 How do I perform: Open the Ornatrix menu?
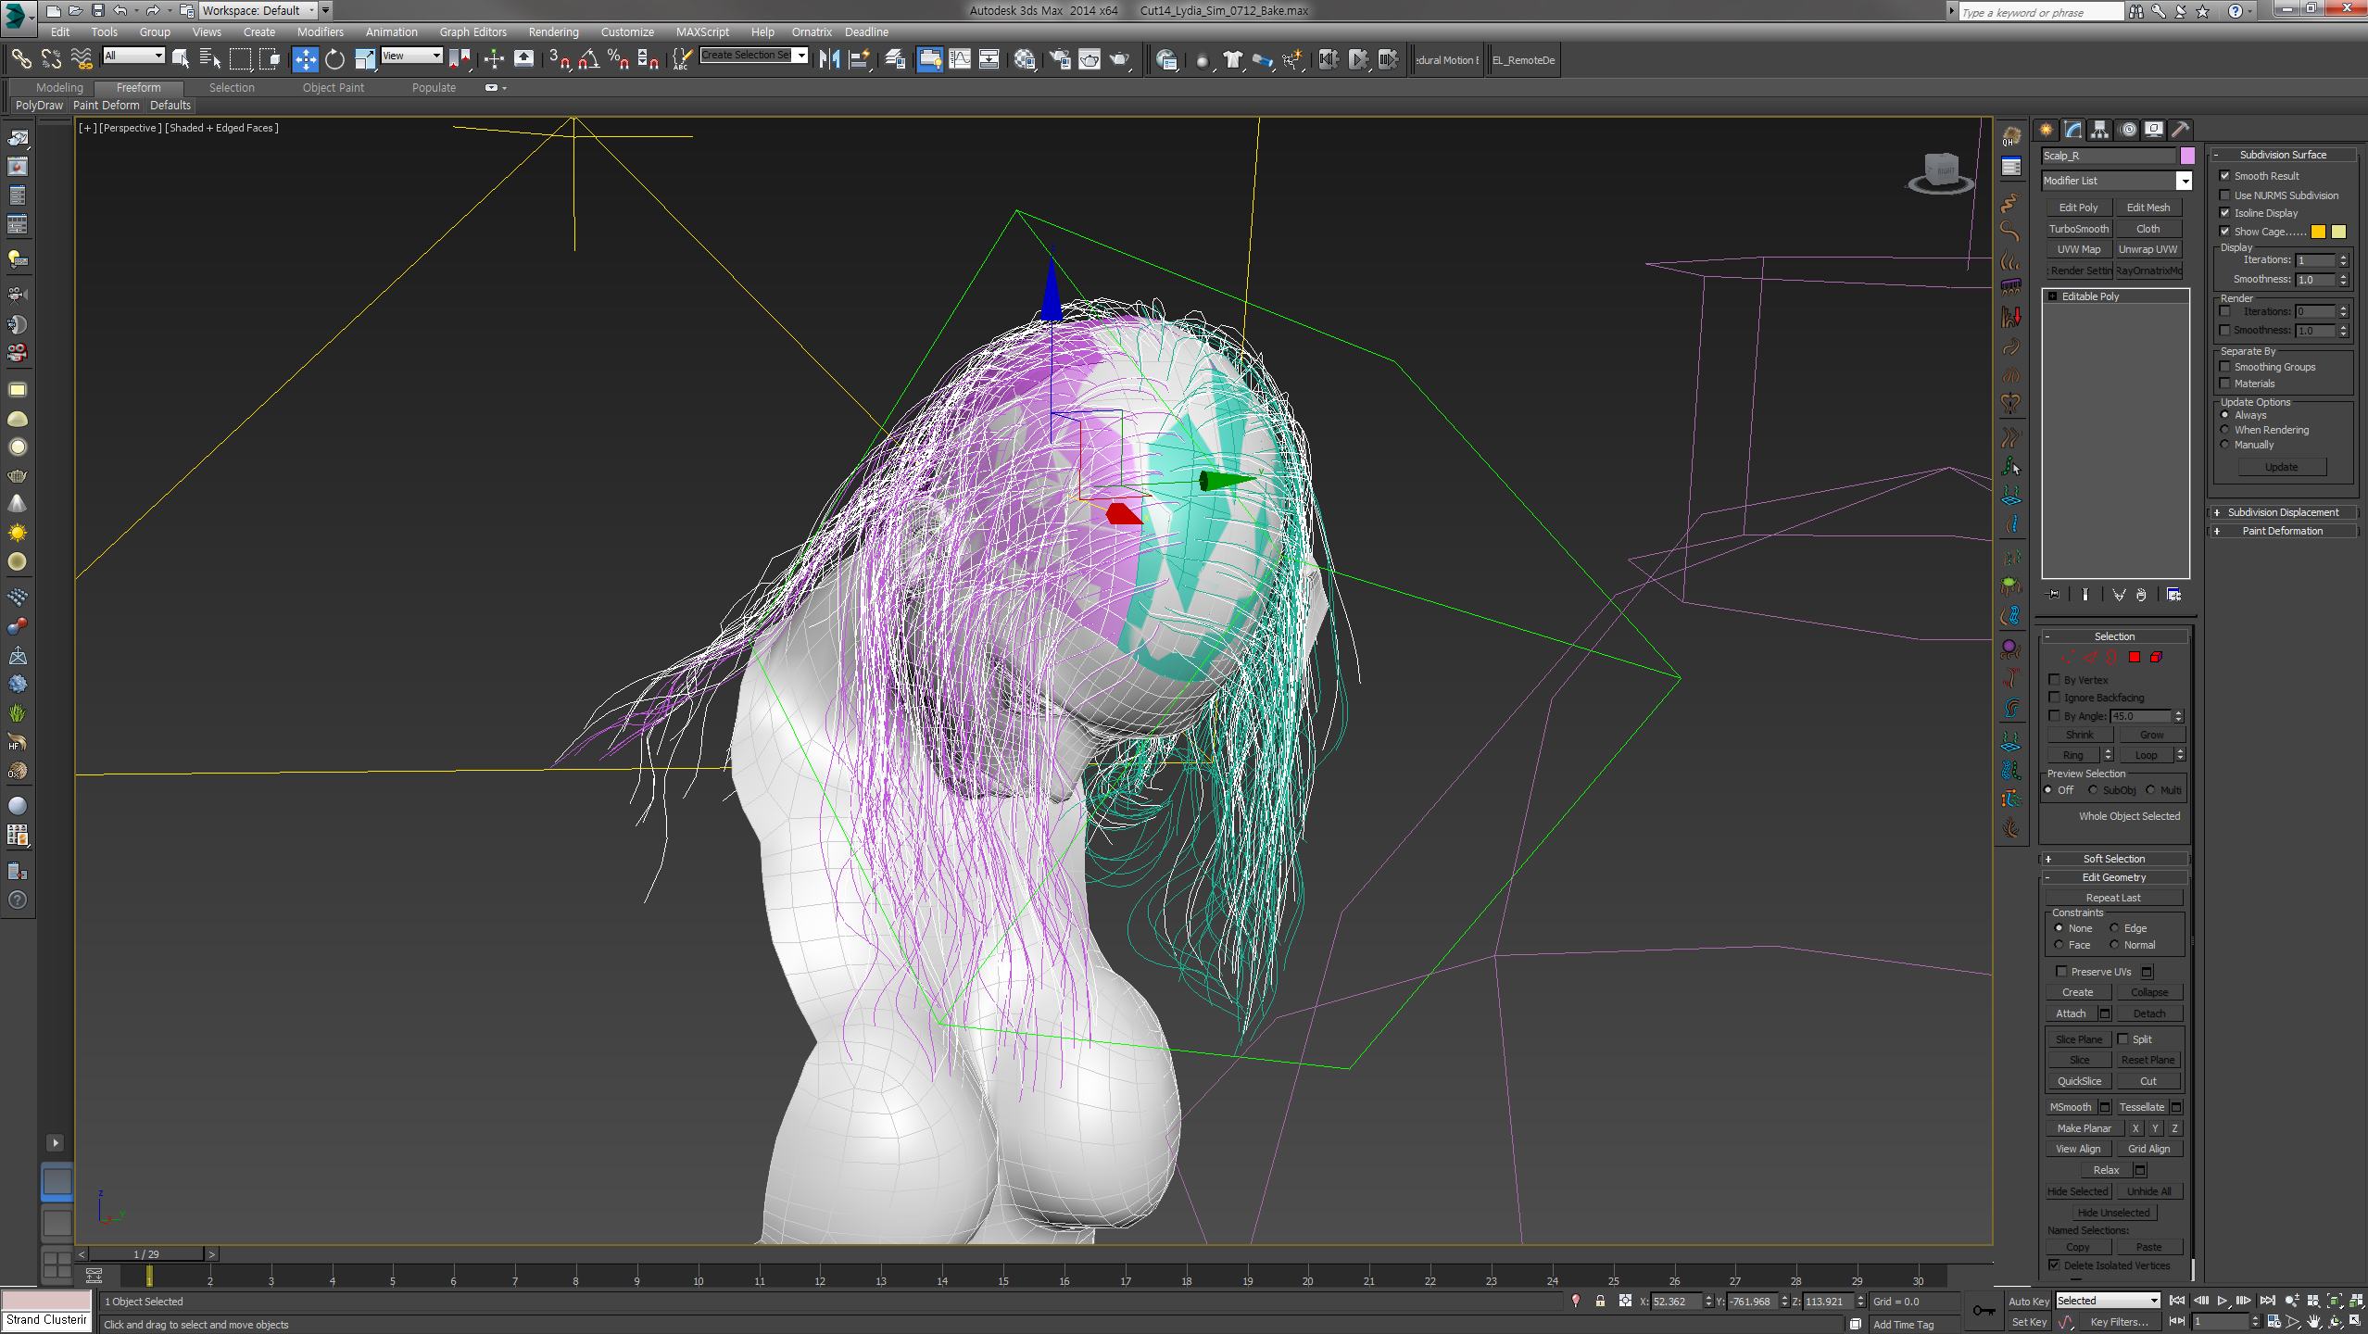tap(811, 31)
